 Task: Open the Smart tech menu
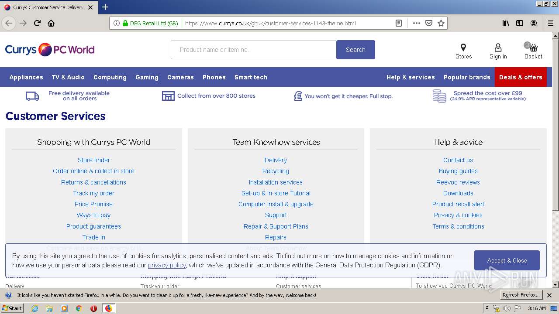[x=251, y=77]
